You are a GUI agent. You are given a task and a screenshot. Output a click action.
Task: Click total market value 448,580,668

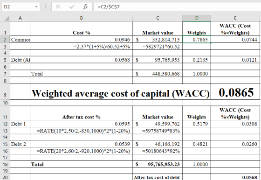166,74
